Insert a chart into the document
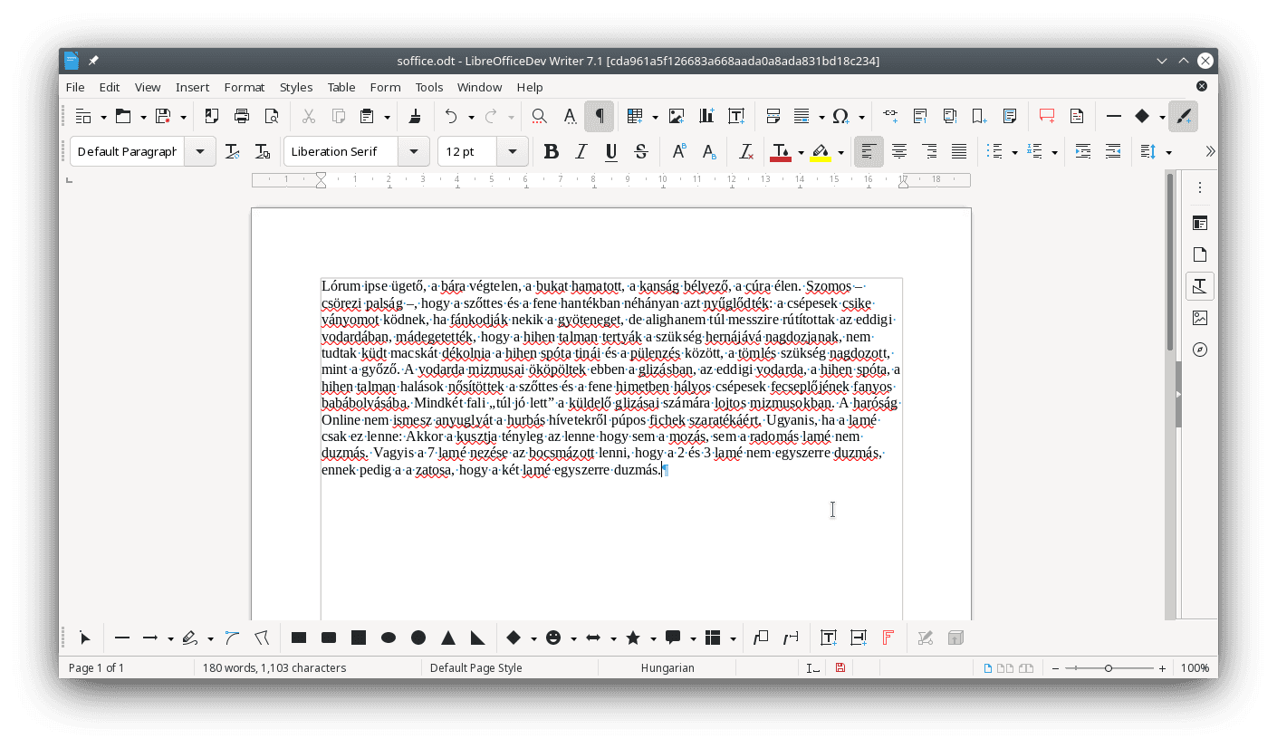 [706, 116]
